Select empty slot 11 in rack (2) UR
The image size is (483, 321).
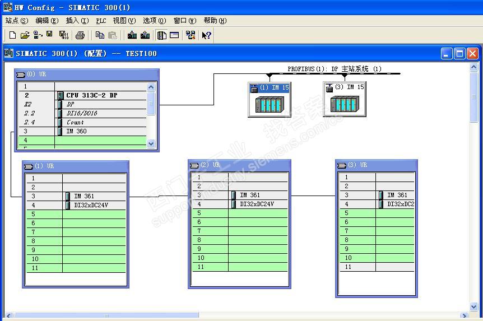pos(240,267)
